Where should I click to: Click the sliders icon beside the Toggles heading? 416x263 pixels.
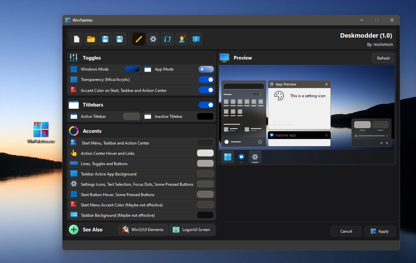(74, 58)
